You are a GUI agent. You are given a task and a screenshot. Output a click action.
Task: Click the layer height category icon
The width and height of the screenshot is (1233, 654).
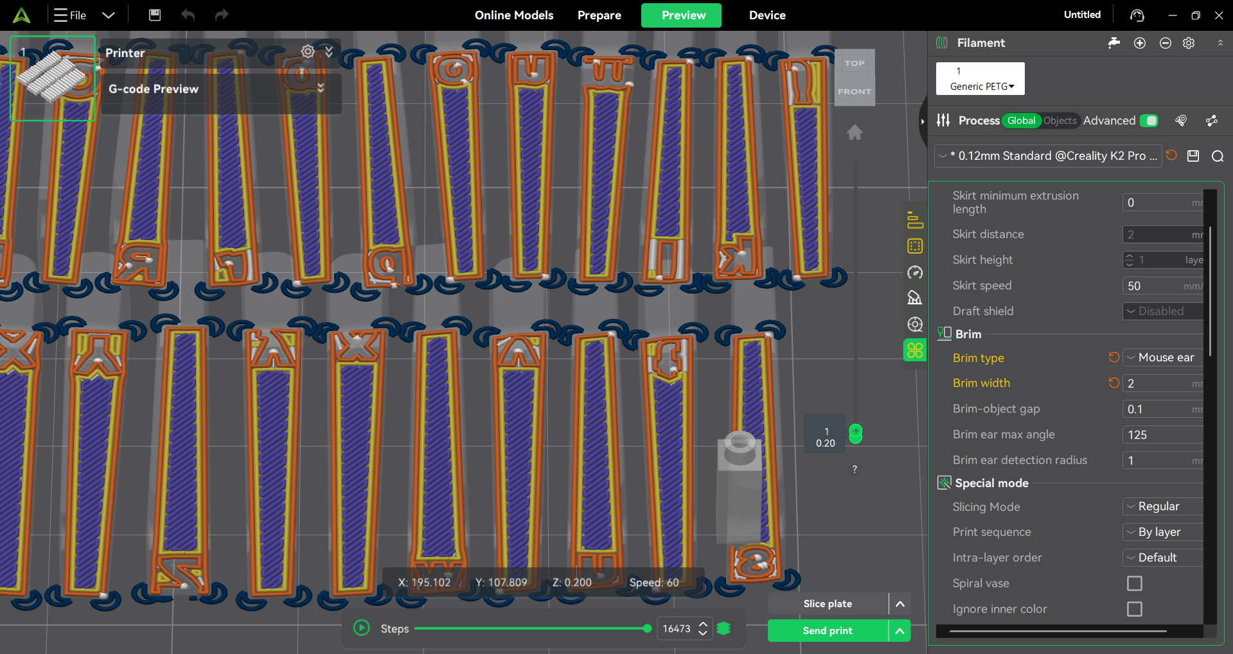click(x=915, y=219)
